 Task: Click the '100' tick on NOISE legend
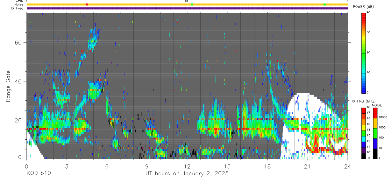(381, 137)
